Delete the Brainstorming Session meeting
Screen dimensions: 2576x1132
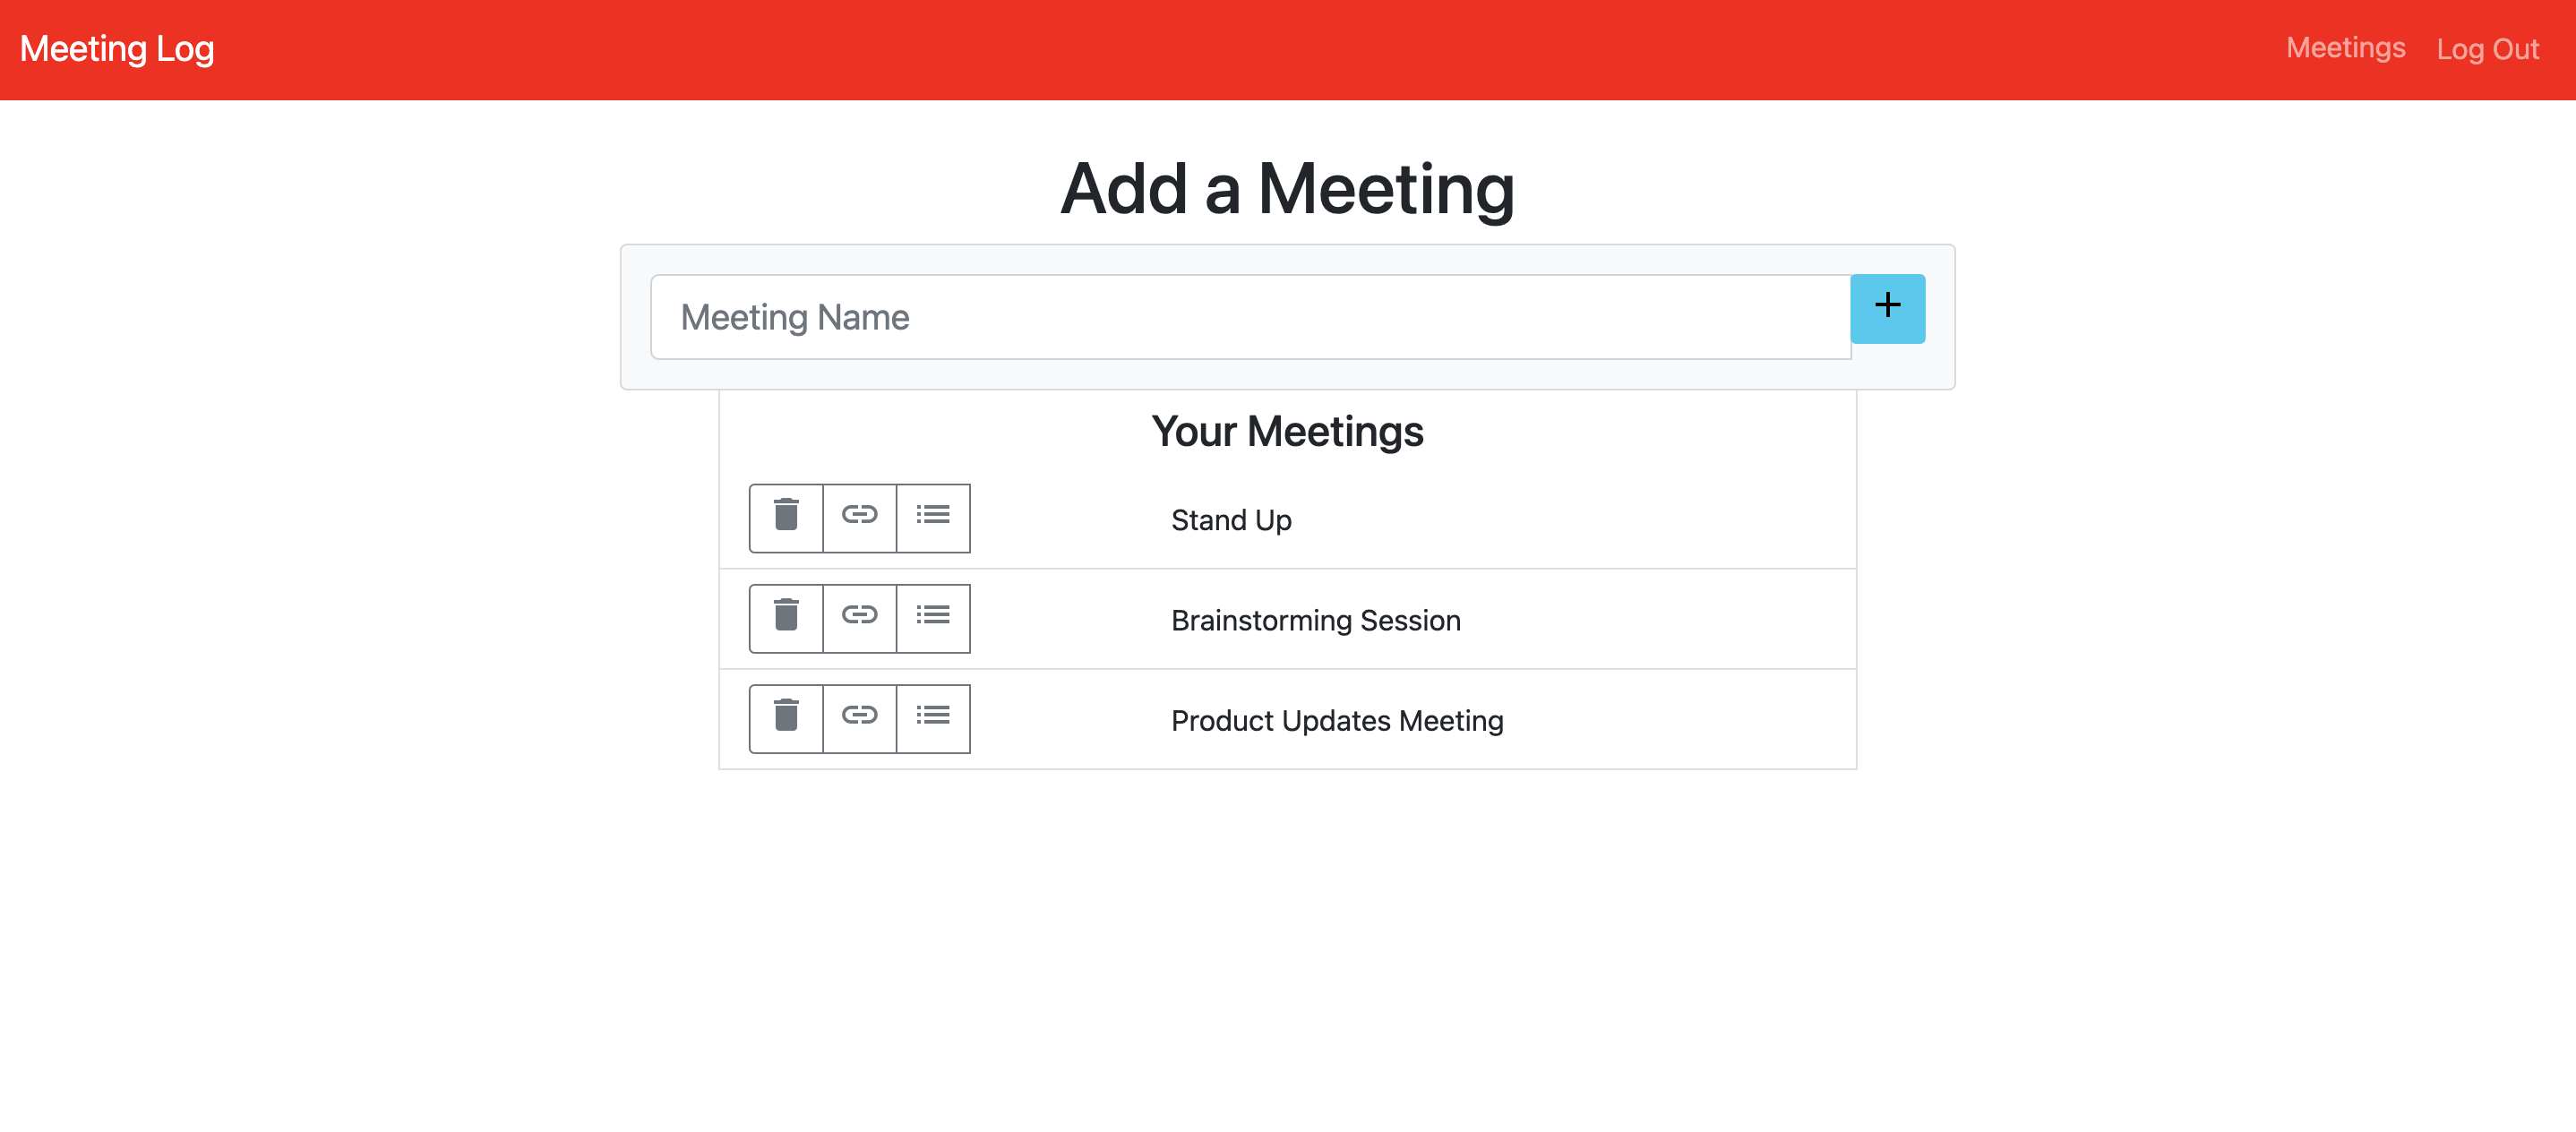[x=786, y=617]
